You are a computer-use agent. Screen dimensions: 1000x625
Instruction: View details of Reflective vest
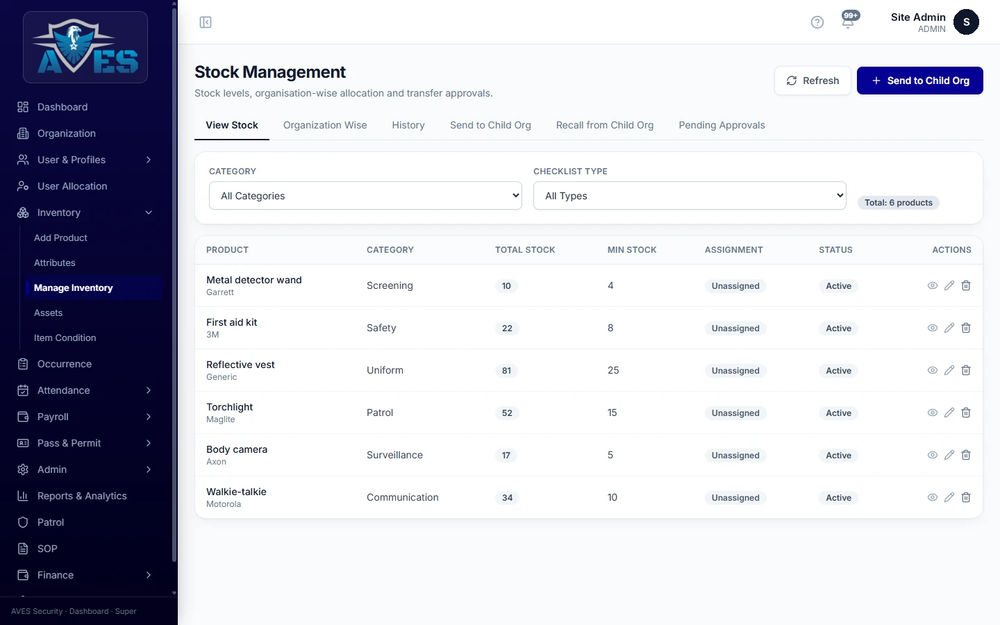(933, 370)
